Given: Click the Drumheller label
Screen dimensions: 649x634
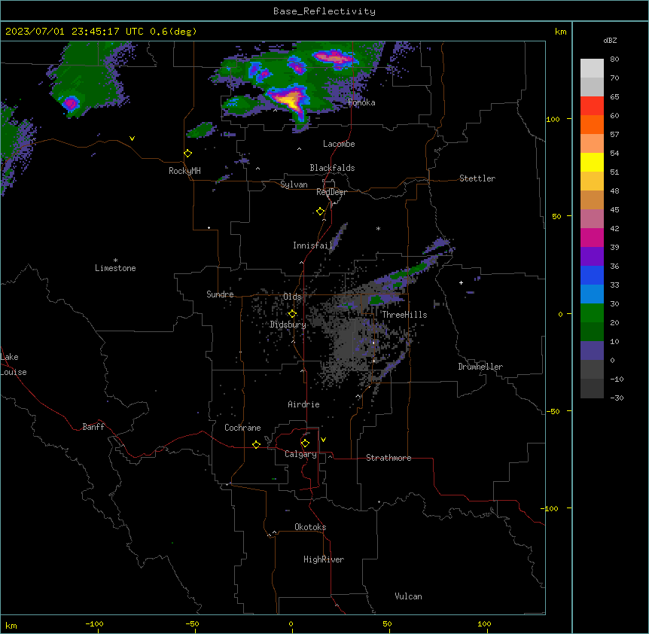Looking at the screenshot, I should click(480, 367).
